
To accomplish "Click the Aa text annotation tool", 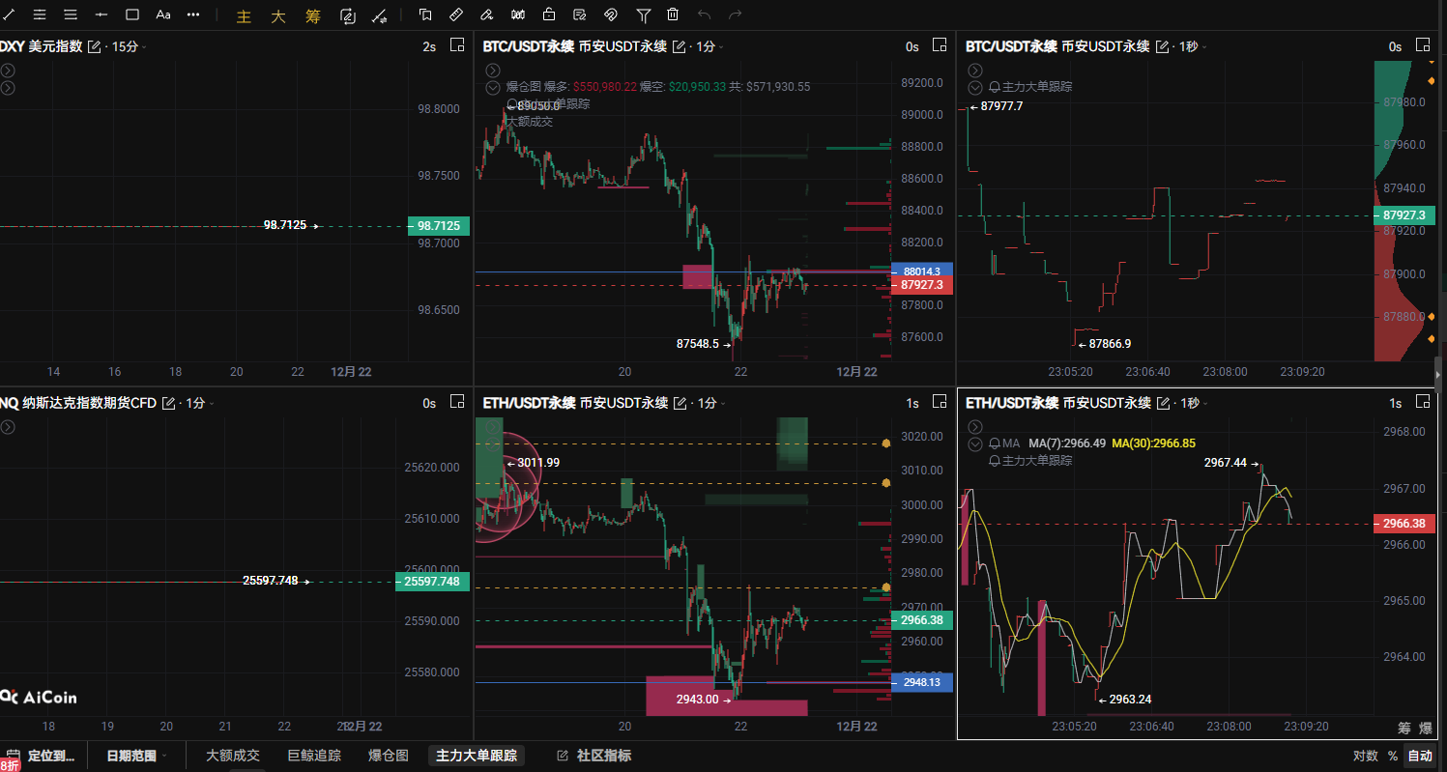I will [x=163, y=15].
